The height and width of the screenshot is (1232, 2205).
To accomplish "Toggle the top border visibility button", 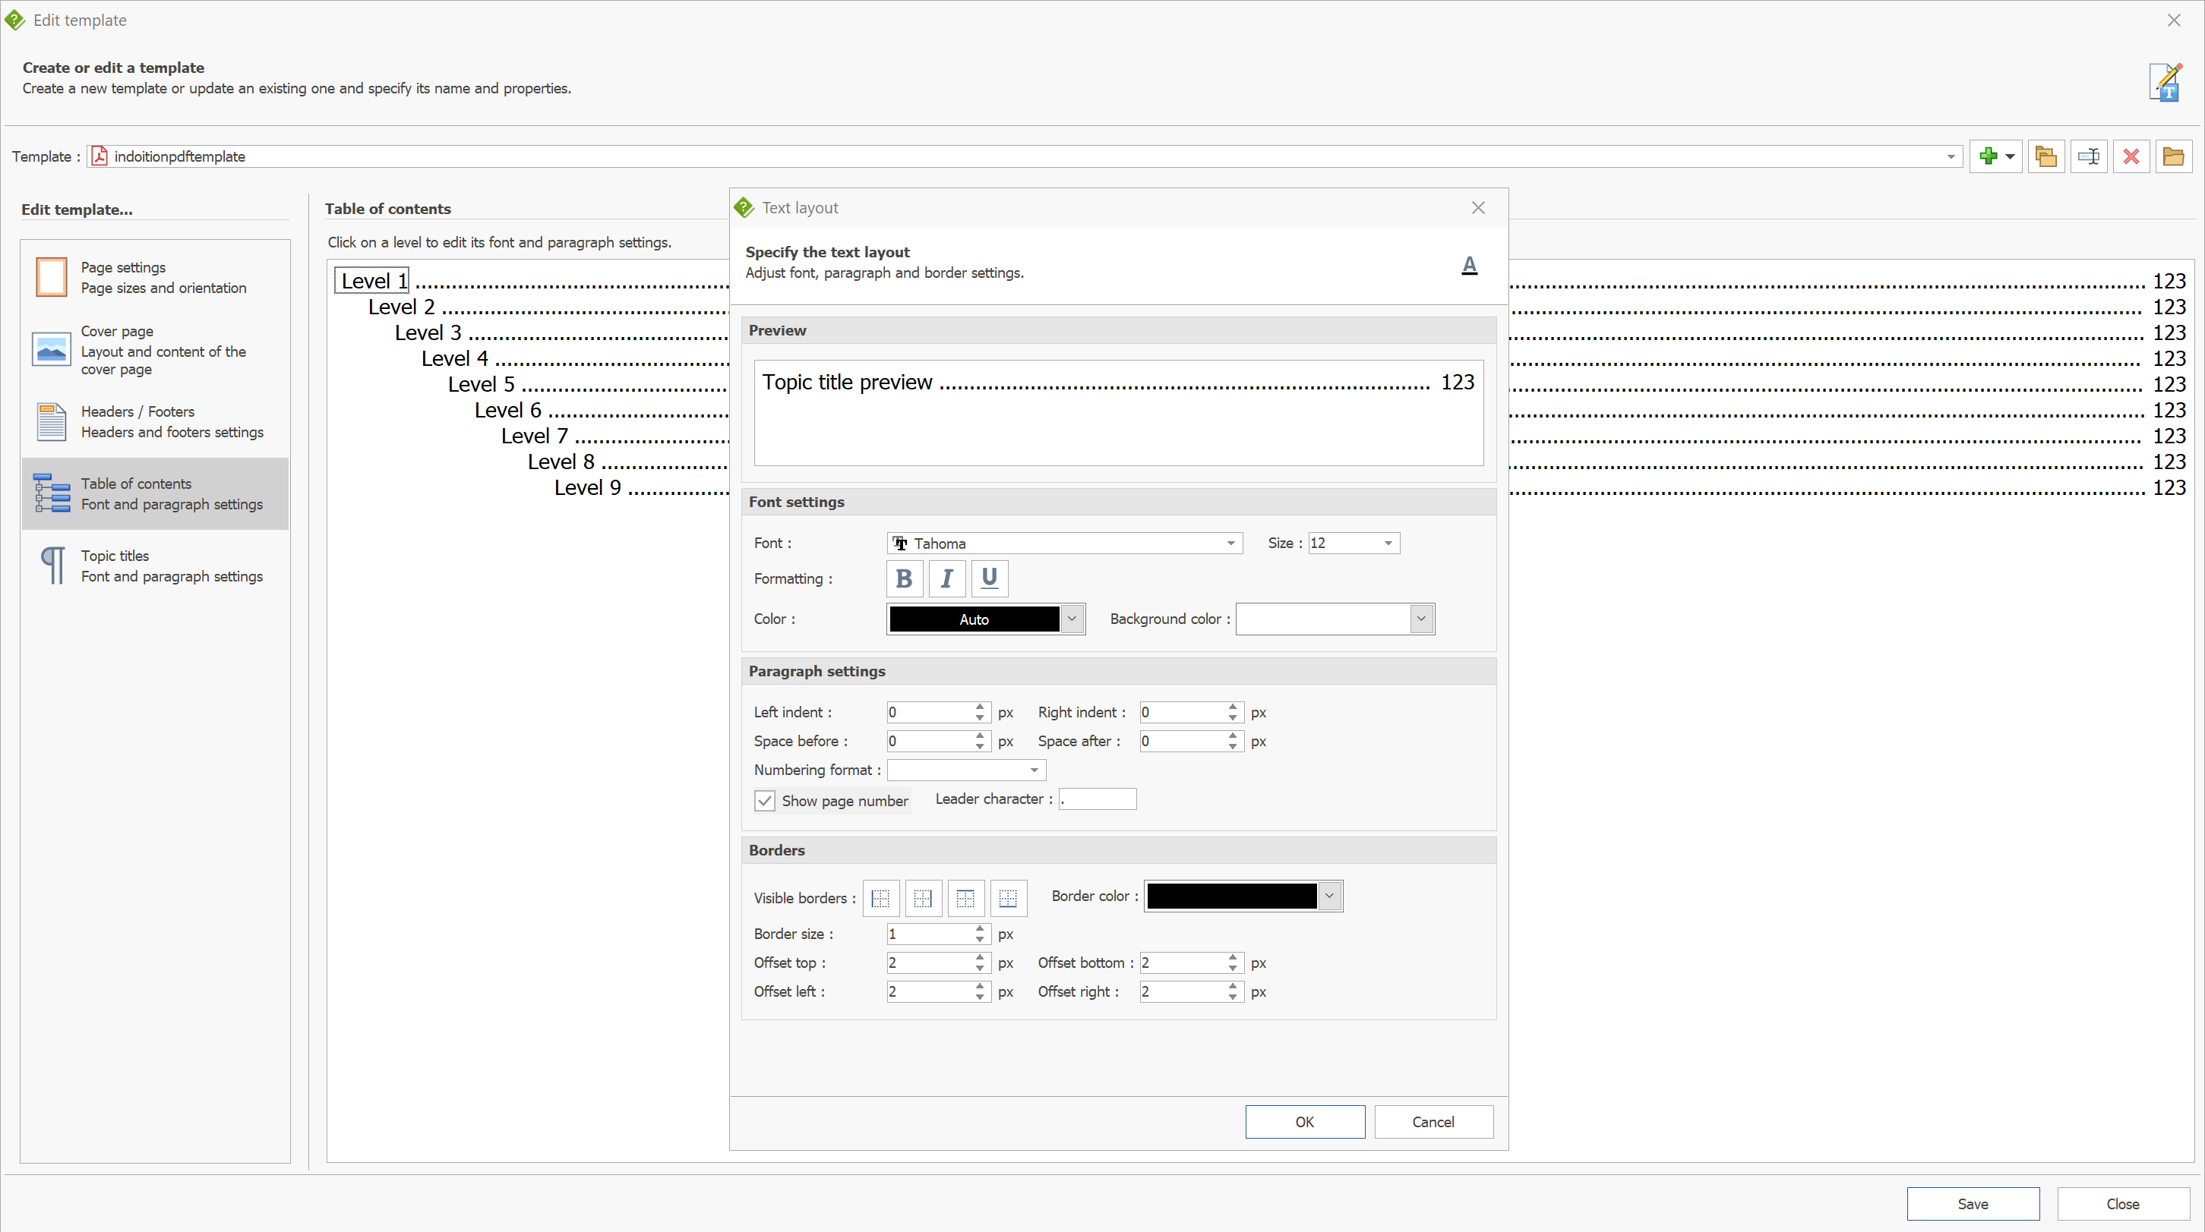I will coord(965,898).
